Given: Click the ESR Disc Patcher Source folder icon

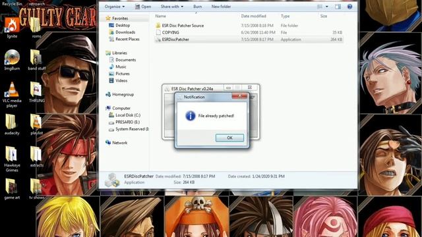Looking at the screenshot, I should click(x=158, y=26).
